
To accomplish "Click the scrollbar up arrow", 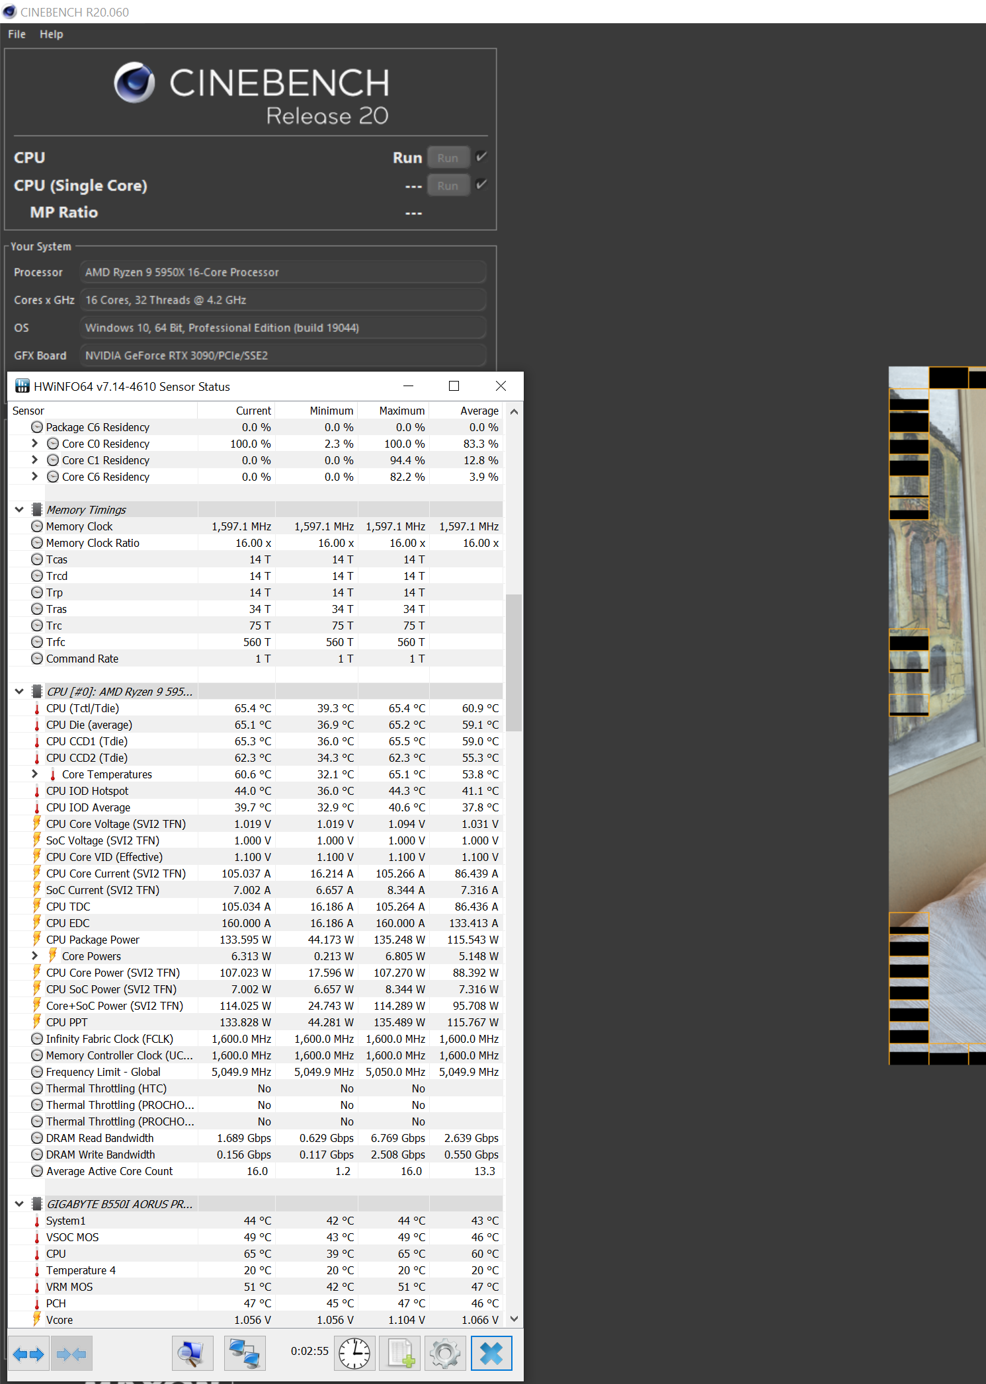I will pyautogui.click(x=514, y=411).
